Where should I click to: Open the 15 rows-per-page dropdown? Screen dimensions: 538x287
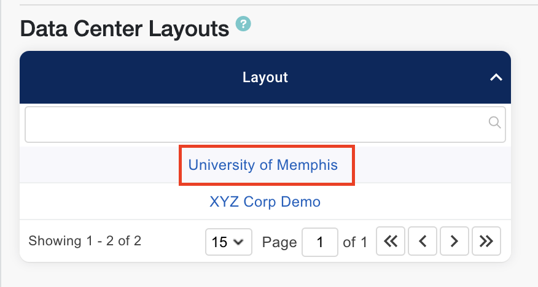point(227,242)
